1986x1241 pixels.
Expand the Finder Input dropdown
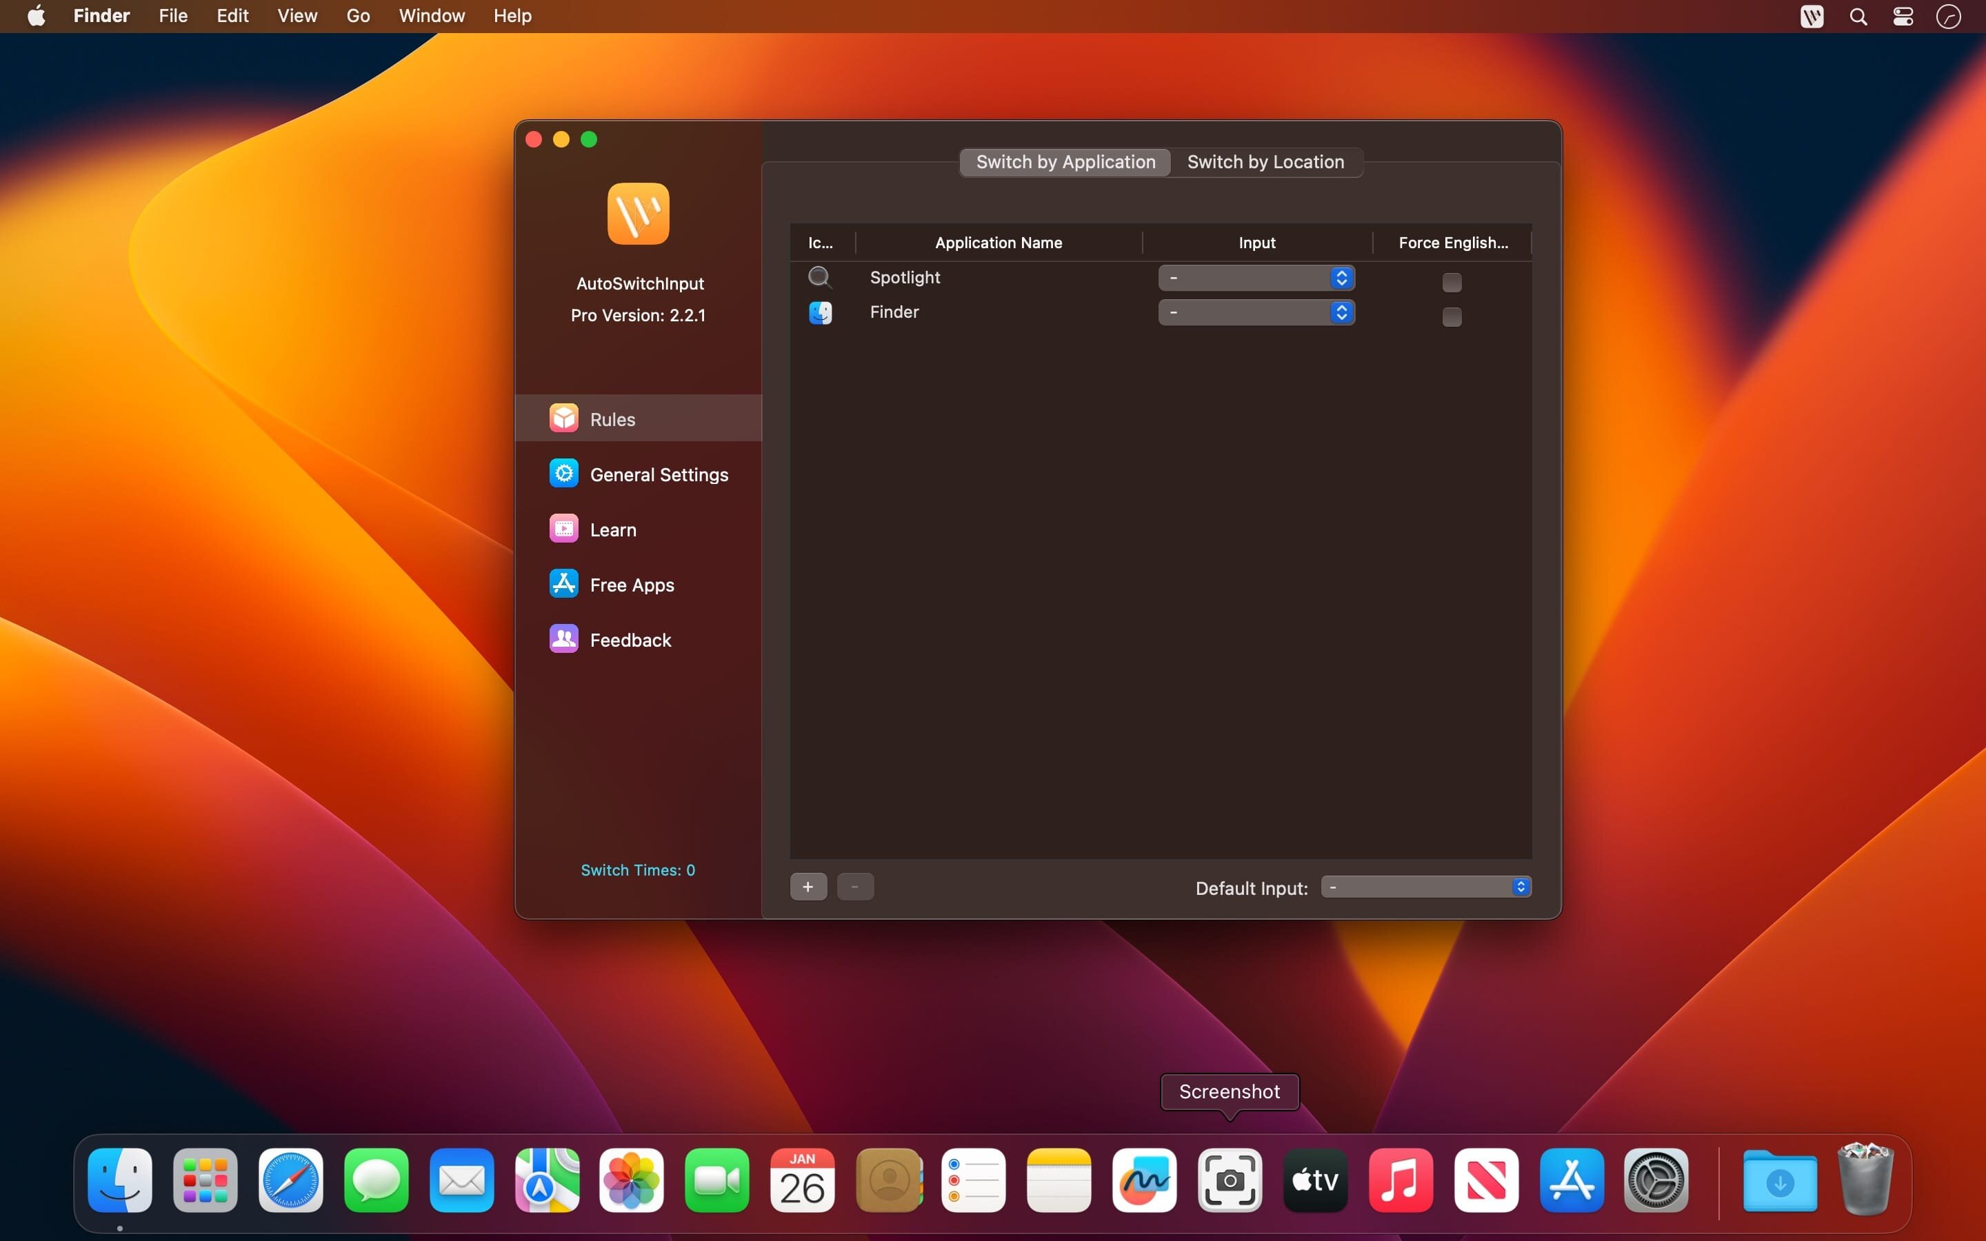point(1256,313)
